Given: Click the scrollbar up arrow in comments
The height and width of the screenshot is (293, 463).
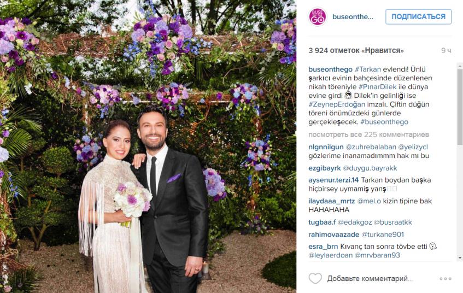Looking at the screenshot, I should click(x=460, y=66).
